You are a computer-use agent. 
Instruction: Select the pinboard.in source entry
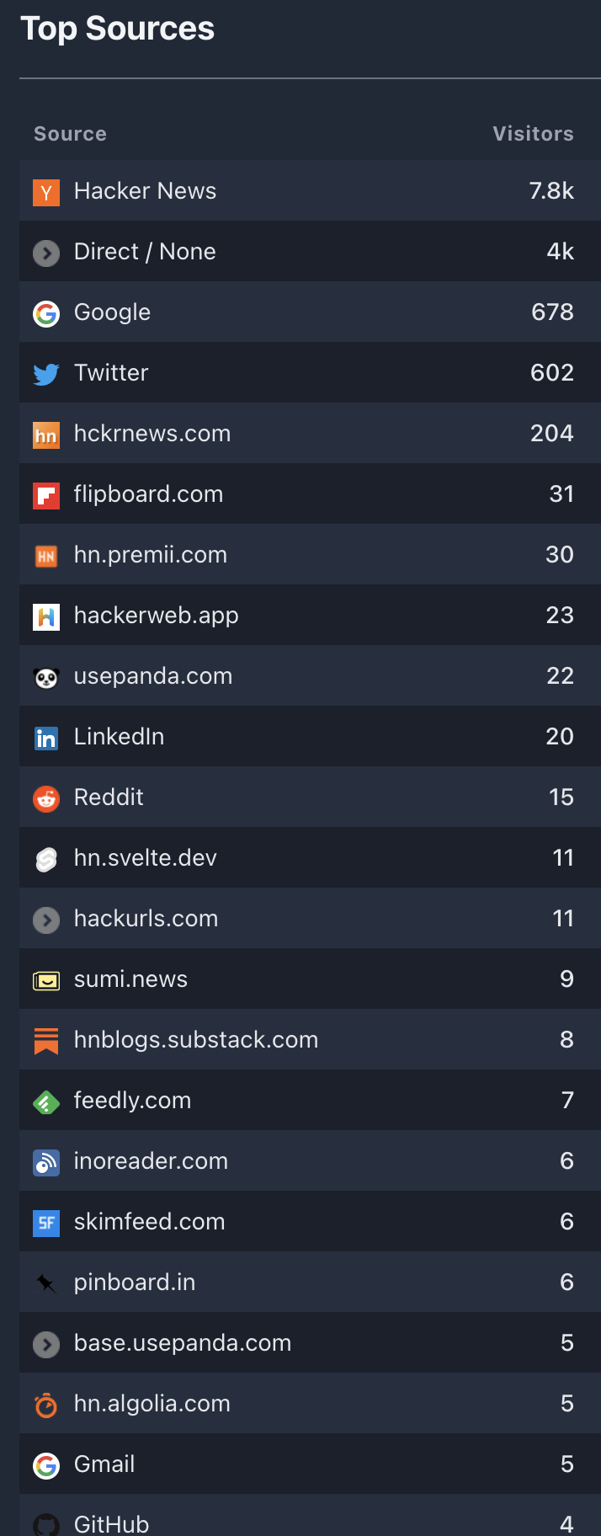[x=310, y=1282]
